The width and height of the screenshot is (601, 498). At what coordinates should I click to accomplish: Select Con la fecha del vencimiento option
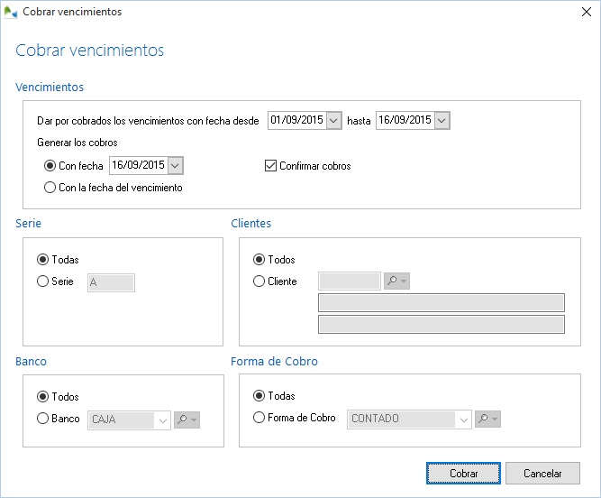(50, 188)
